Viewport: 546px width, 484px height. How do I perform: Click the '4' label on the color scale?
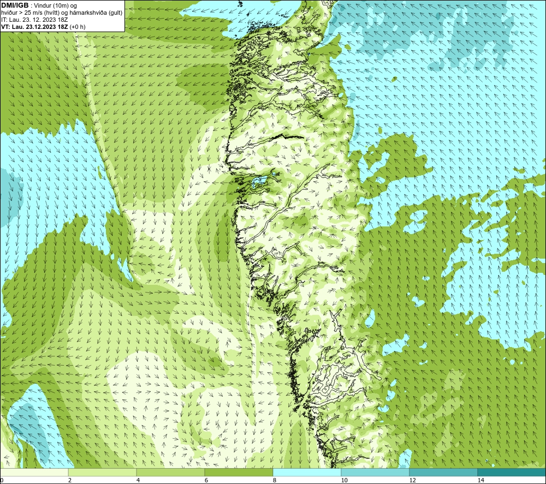pos(138,480)
